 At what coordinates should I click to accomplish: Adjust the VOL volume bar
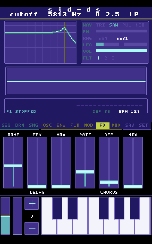point(121,51)
